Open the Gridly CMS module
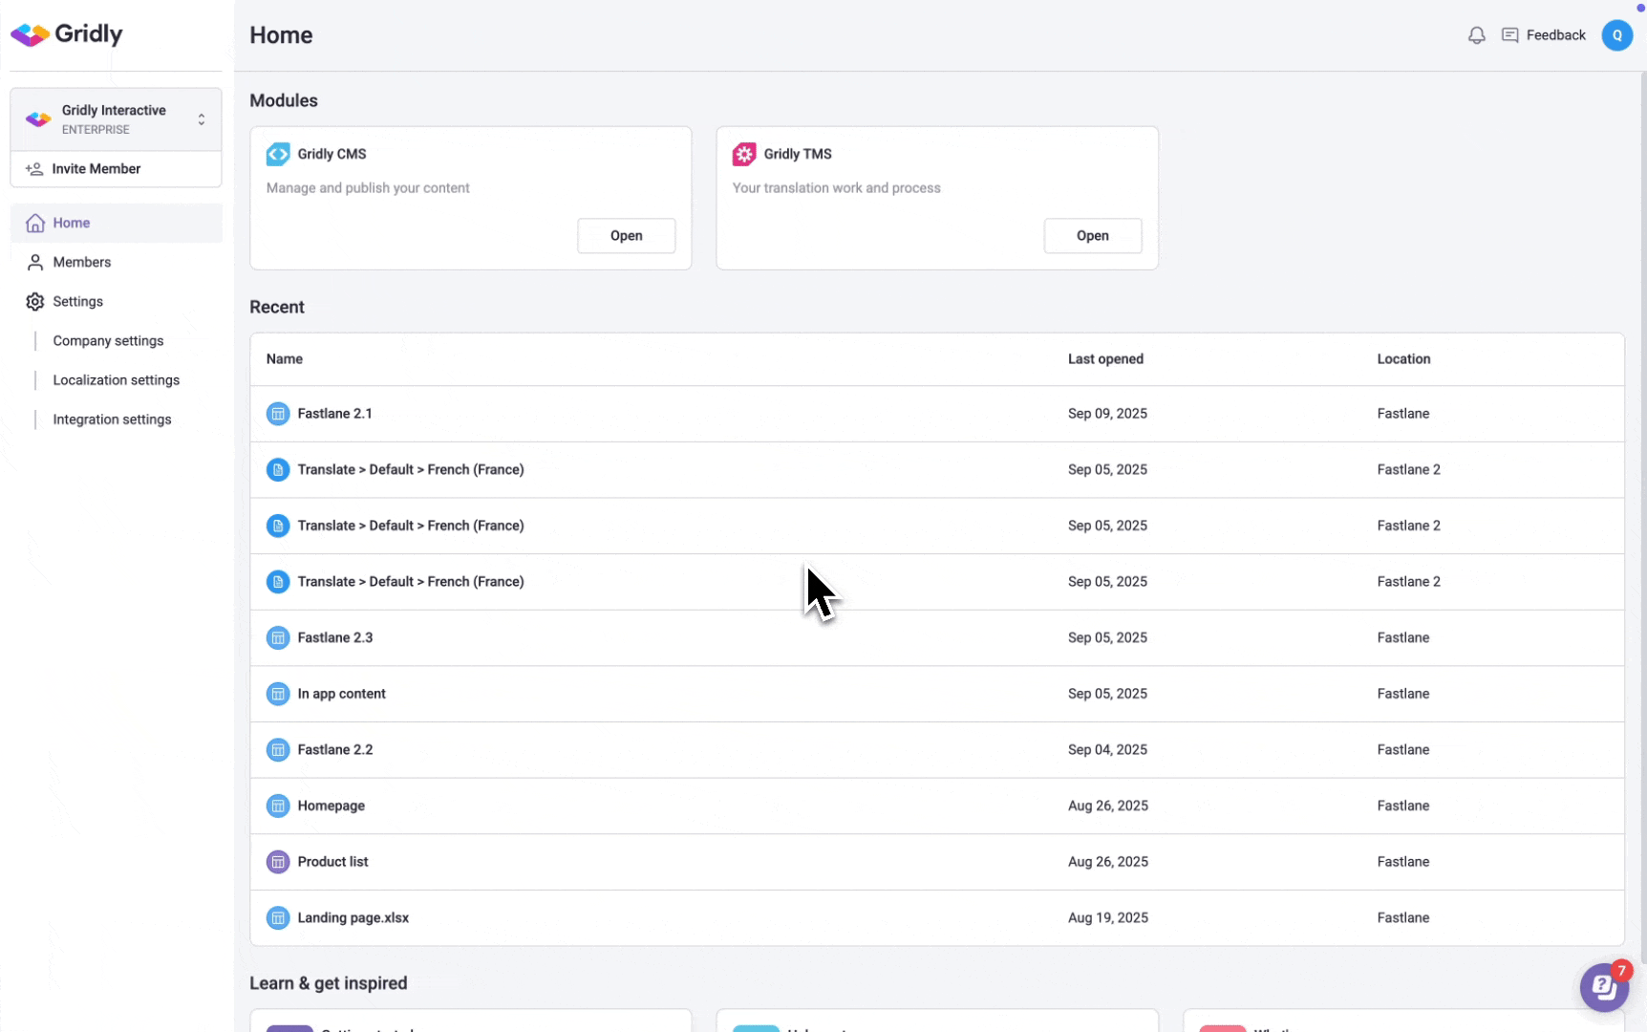The width and height of the screenshot is (1647, 1032). click(626, 236)
